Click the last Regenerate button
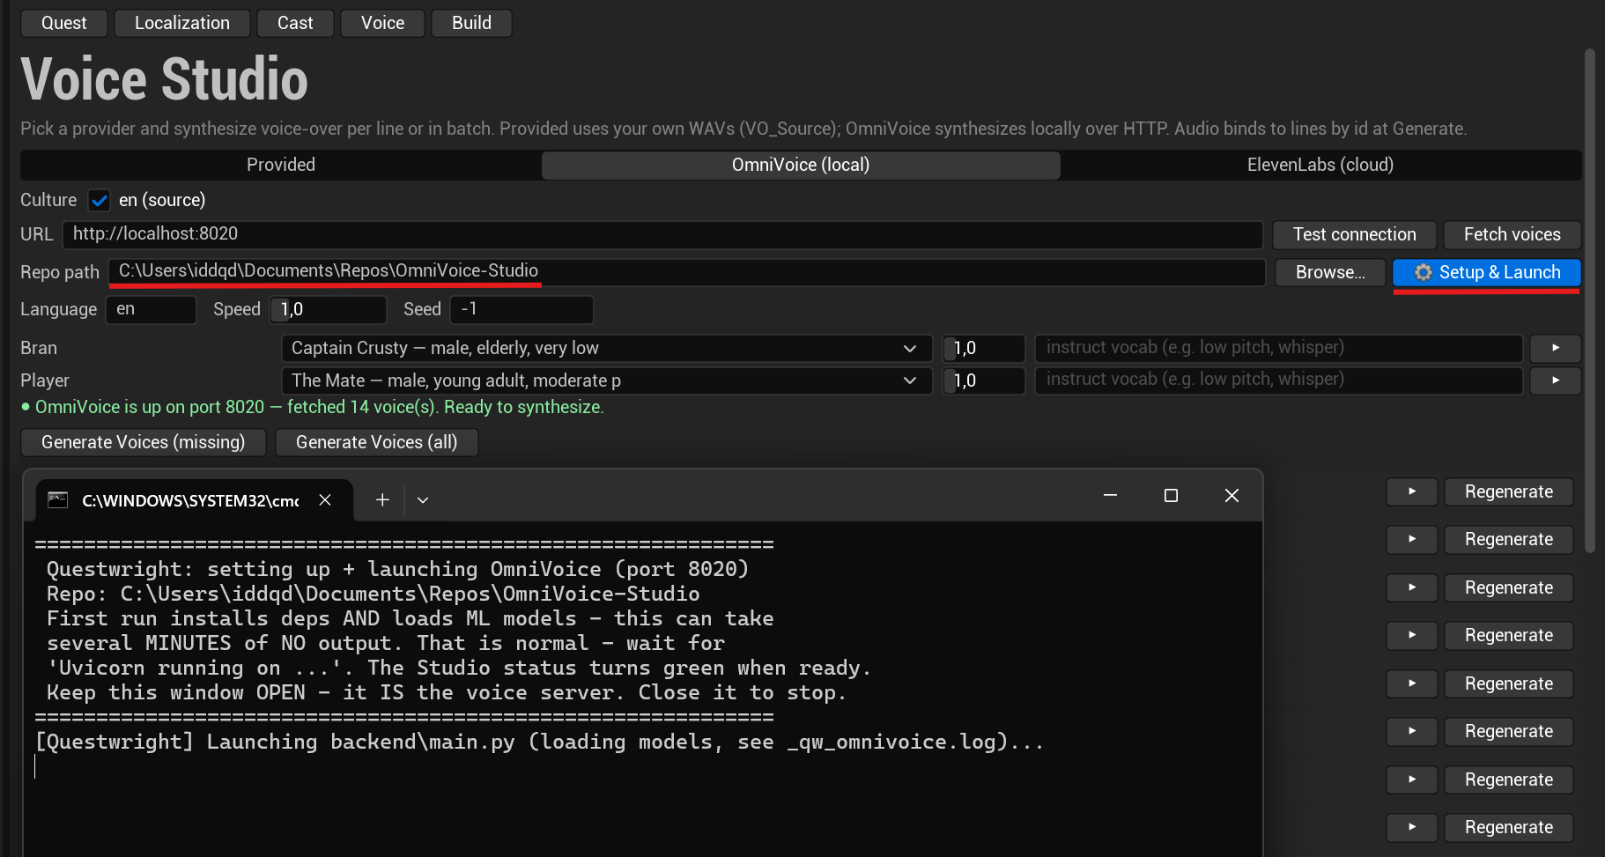The height and width of the screenshot is (857, 1605). coord(1508,827)
